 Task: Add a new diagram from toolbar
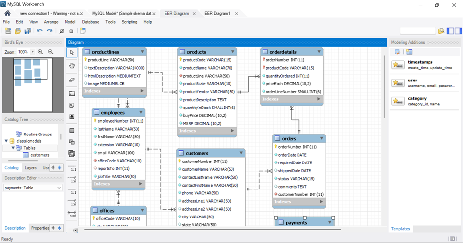coord(83,31)
